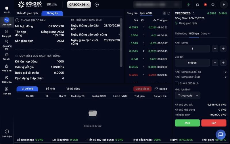
Task: Toggle light/dark theme sun icon
Action: point(213,5)
